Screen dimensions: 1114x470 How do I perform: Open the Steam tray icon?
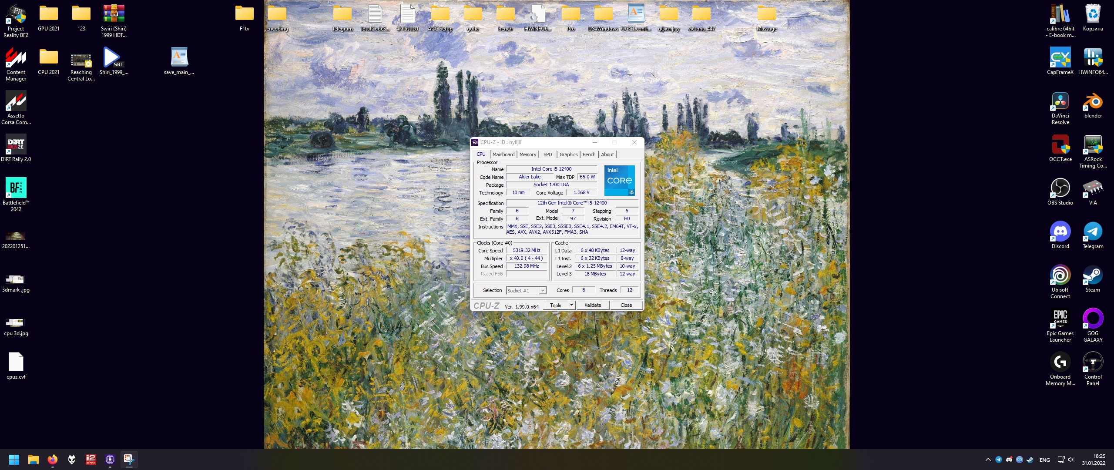coord(1030,460)
